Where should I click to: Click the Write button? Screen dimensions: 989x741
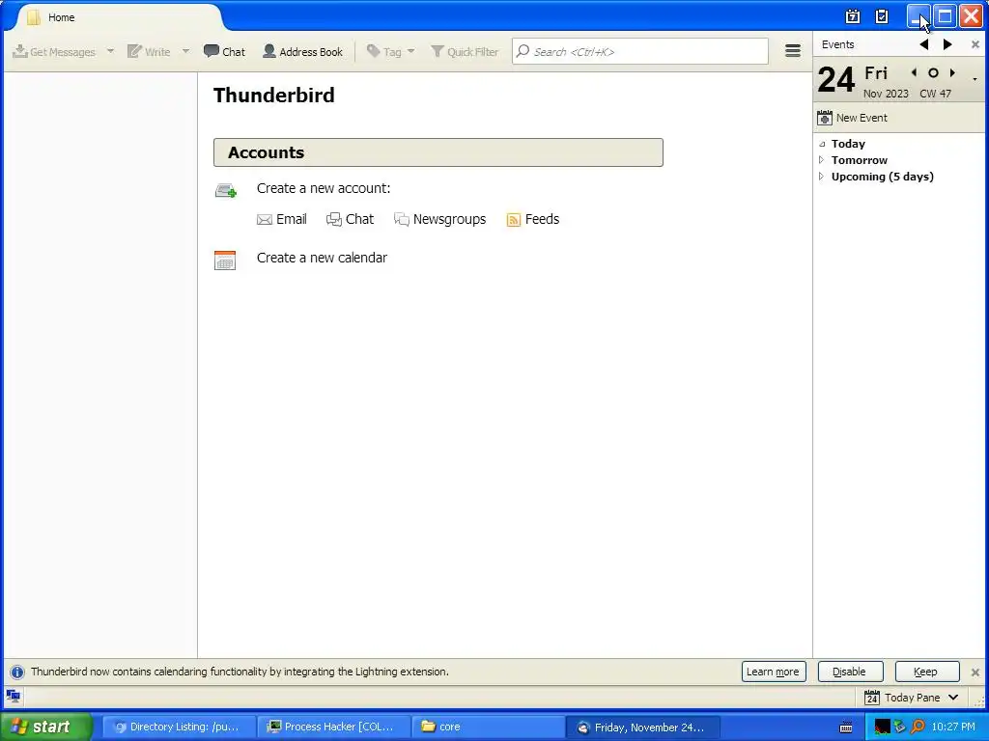pos(149,52)
